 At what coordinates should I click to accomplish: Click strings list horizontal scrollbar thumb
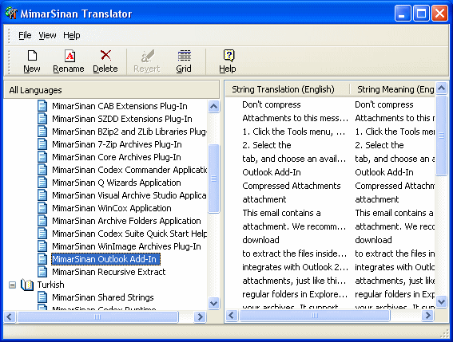314,315
